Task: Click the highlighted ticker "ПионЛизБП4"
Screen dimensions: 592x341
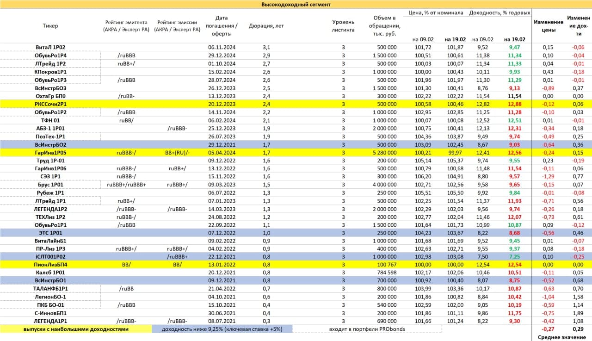Action: (x=50, y=265)
